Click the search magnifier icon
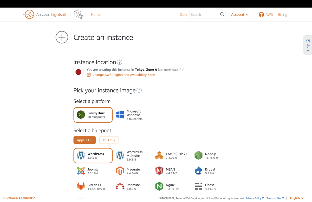The width and height of the screenshot is (312, 202). click(x=222, y=14)
